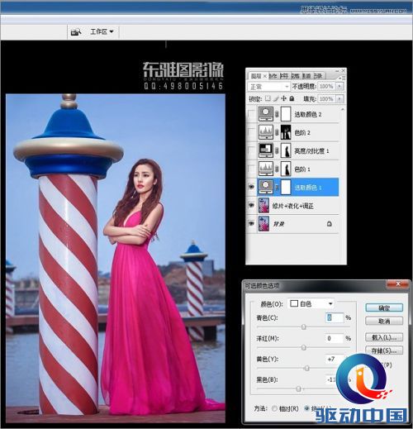Screen dimensions: 413x429
Task: Switch to the fourth tab in layers panel
Action: tap(295, 76)
